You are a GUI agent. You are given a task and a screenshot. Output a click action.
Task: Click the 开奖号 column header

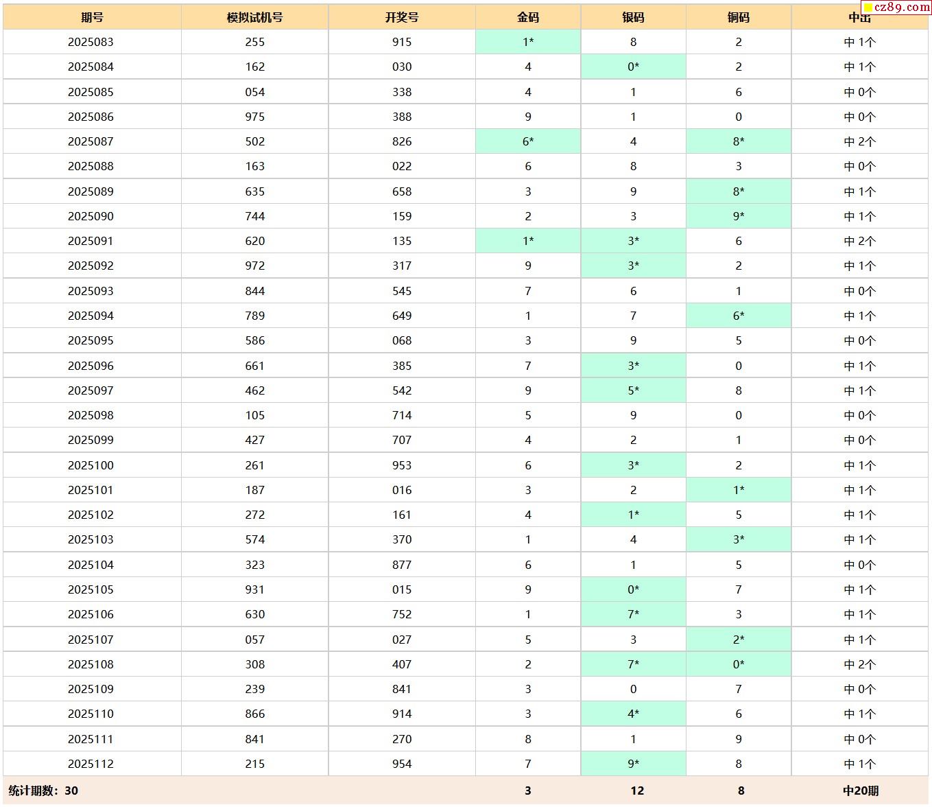tap(402, 17)
